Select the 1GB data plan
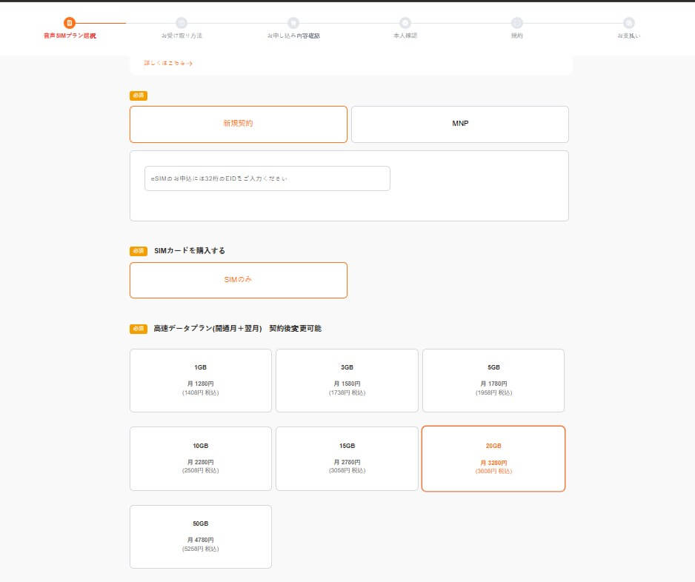This screenshot has width=695, height=582. pos(200,380)
